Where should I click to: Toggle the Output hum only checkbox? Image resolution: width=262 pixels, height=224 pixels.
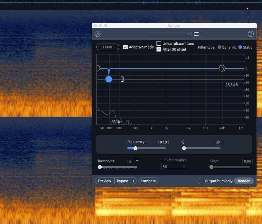coord(201,181)
